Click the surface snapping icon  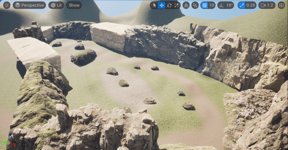coord(195,5)
